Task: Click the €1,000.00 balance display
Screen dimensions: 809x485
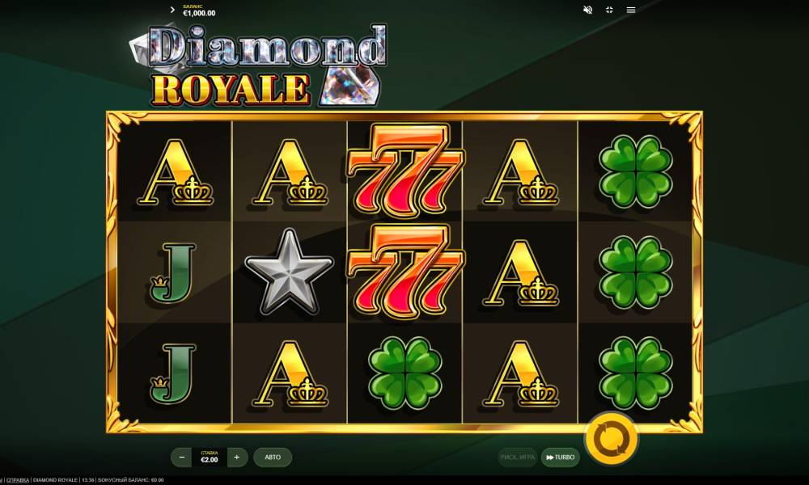Action: 199,13
